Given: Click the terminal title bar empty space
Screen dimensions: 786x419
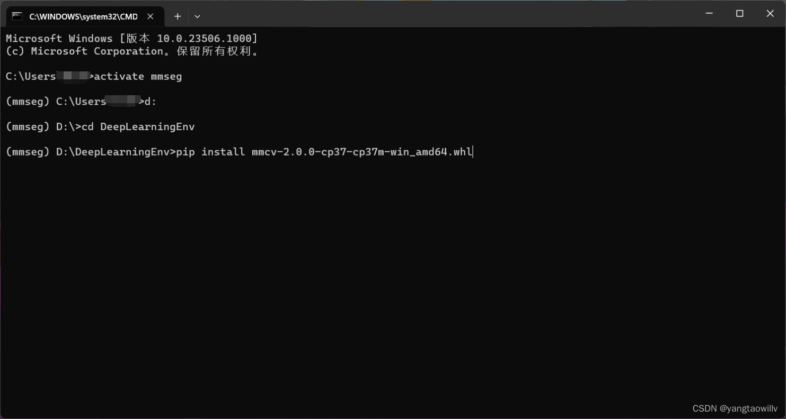Looking at the screenshot, I should (x=424, y=15).
